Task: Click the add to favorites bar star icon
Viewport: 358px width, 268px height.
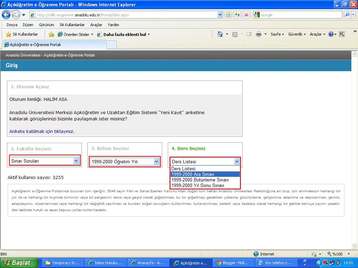Action: pos(51,35)
